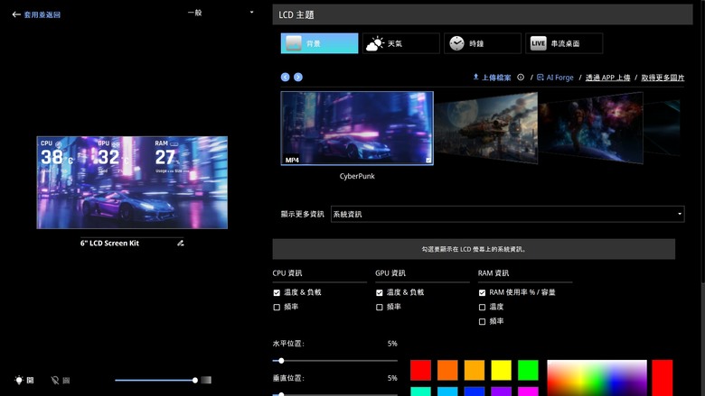
Task: Click 上傳檔案 upload file link
Action: [492, 78]
